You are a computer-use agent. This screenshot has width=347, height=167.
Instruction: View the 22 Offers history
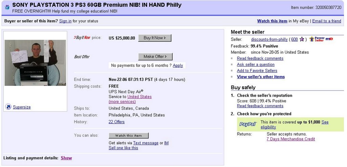(117, 122)
